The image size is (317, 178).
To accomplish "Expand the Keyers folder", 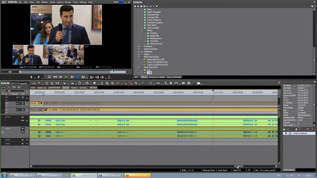I will pyautogui.click(x=139, y=54).
